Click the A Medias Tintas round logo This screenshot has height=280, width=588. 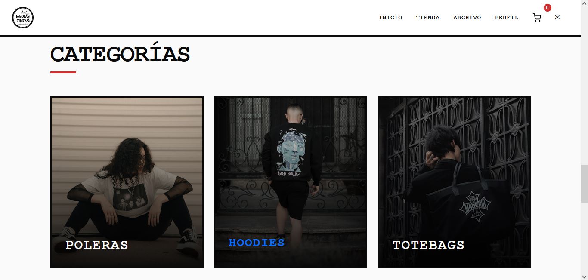(x=23, y=18)
